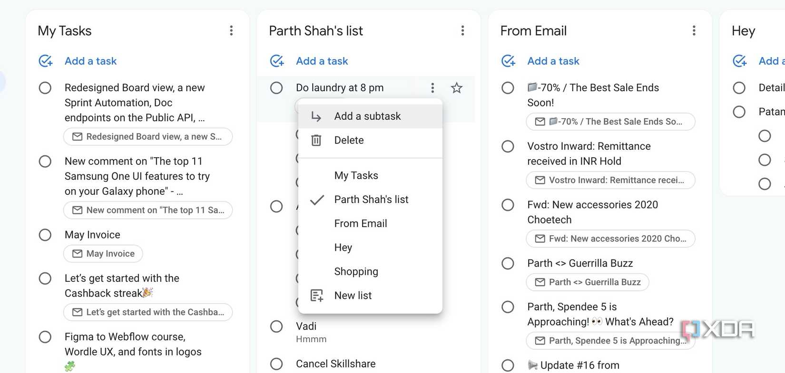Viewport: 785px width, 373px height.
Task: Click add-task icon in Parth Shah's list
Action: [x=277, y=61]
